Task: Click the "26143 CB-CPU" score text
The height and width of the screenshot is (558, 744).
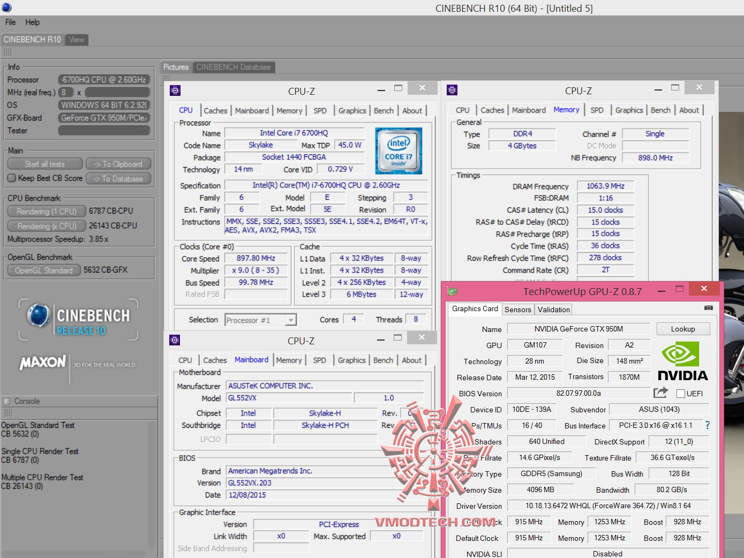Action: [113, 226]
